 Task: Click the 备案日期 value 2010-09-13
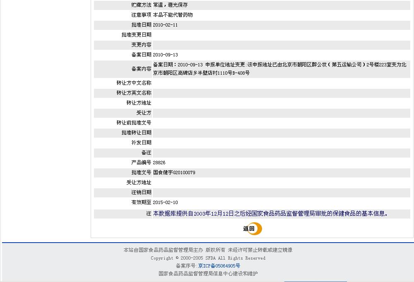(x=165, y=55)
